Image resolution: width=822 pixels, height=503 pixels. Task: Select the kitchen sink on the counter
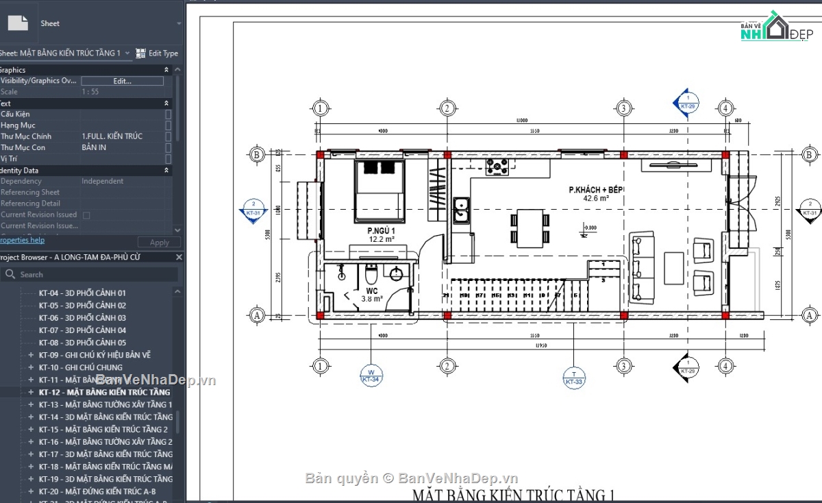[x=461, y=210]
